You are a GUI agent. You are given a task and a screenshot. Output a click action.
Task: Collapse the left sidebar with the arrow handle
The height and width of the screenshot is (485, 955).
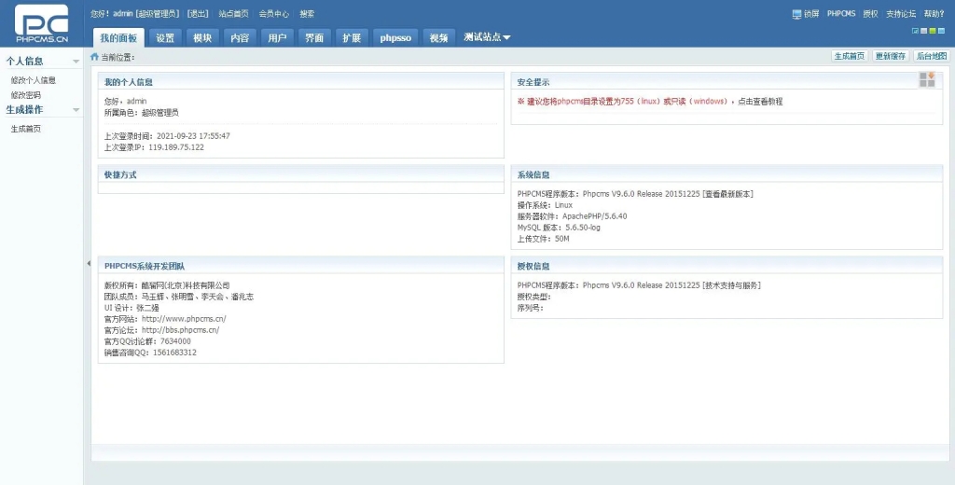point(88,264)
